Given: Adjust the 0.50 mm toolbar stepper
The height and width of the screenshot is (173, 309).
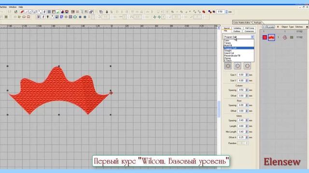Looking at the screenshot, I should [x=226, y=12].
